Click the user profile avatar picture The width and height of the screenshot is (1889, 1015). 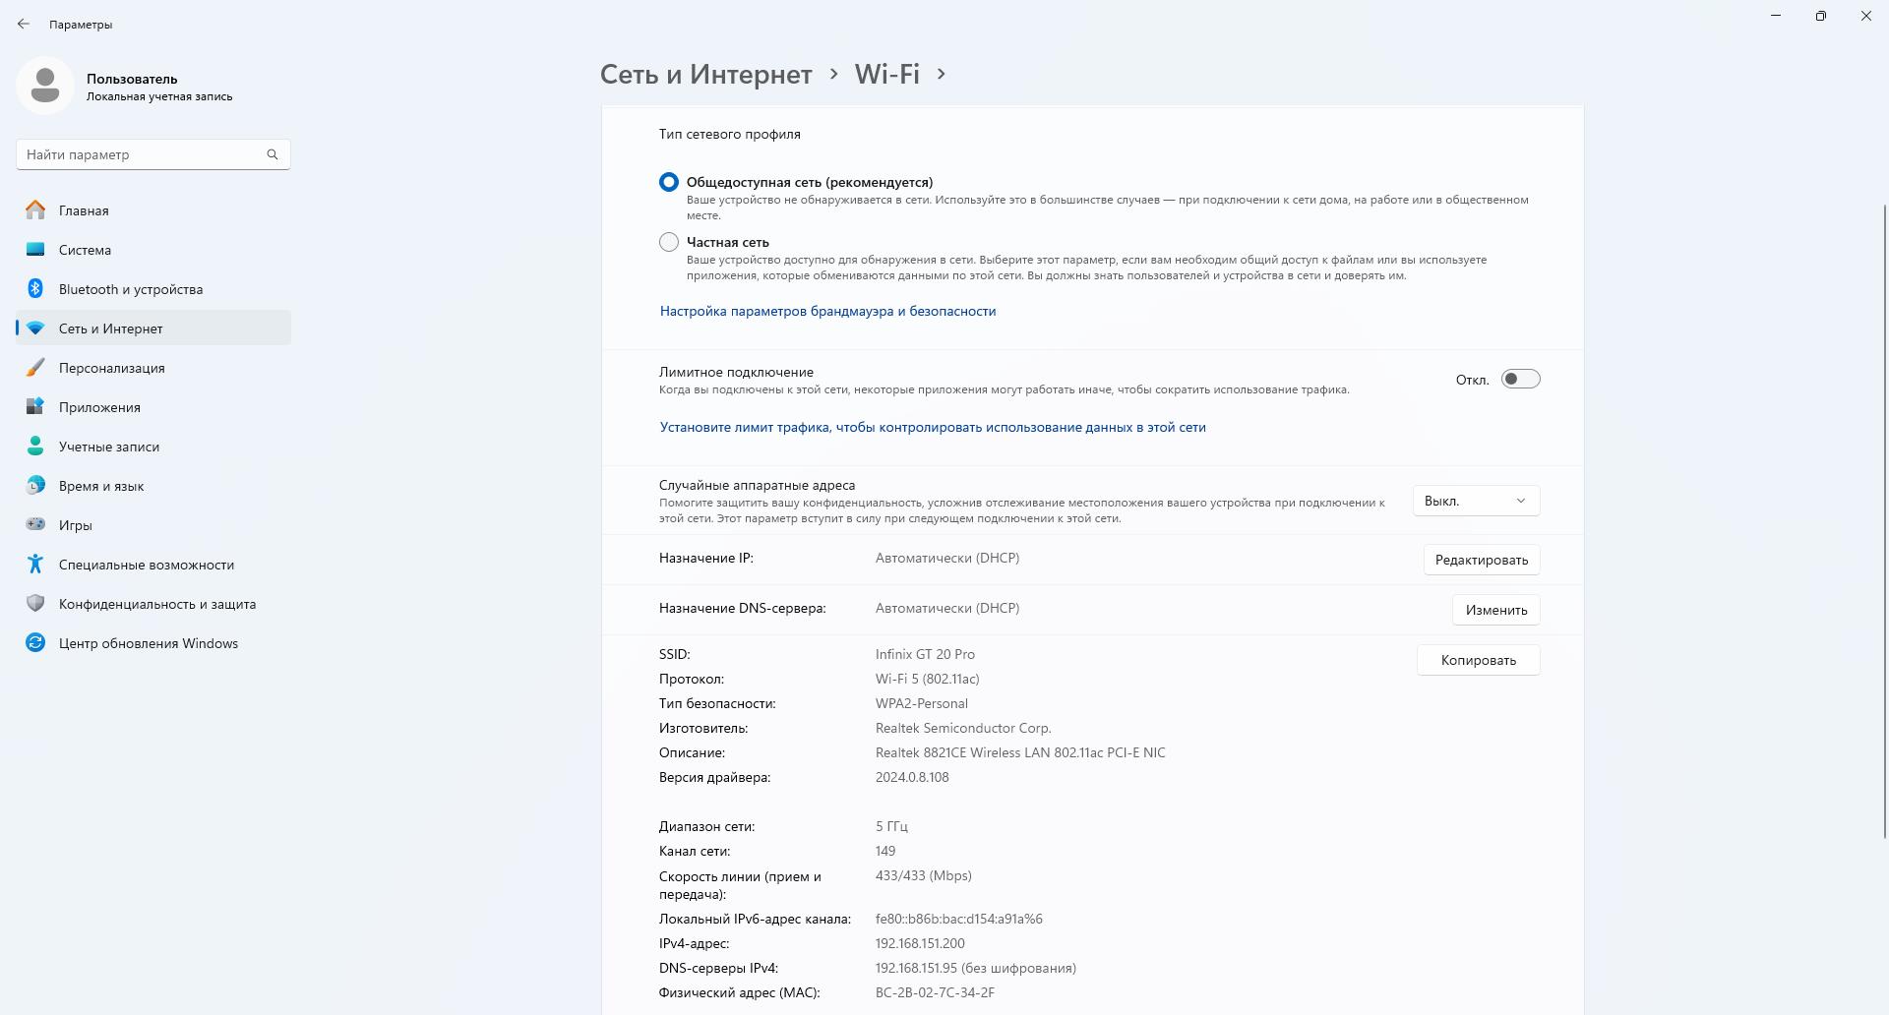(x=45, y=86)
